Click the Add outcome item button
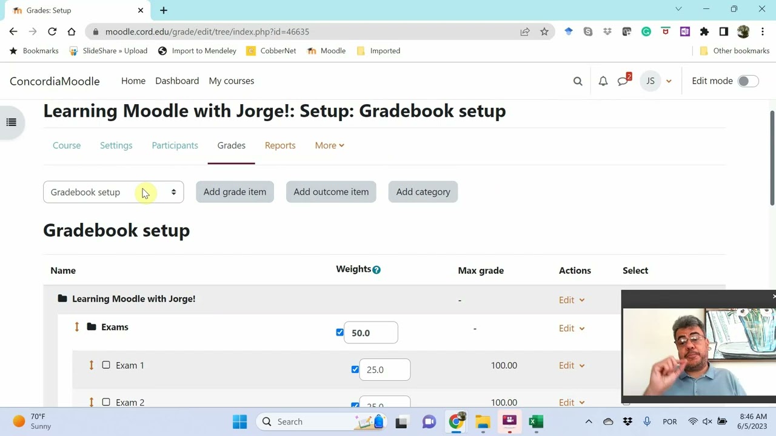Screen dimensions: 776x436 coord(331,192)
